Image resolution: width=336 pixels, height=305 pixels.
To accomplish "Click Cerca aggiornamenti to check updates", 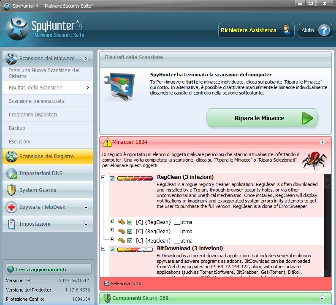I will coord(49,269).
